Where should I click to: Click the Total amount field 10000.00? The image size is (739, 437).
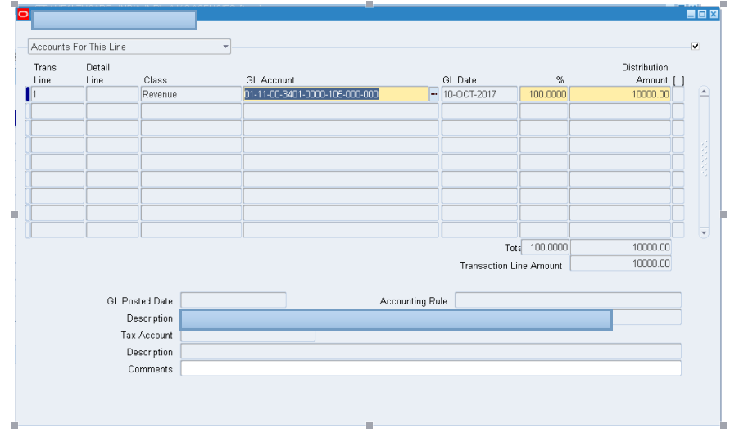pos(621,247)
